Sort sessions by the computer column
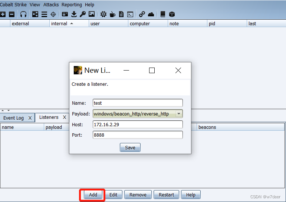The image size is (286, 202). 148,23
